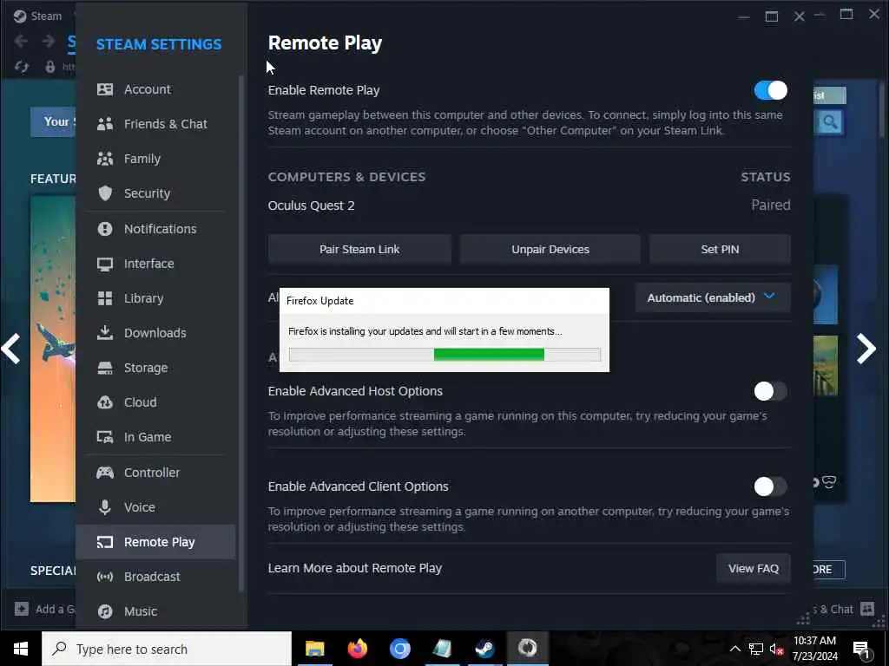Click the Controller gamepad icon
Screen dimensions: 889x666
click(x=105, y=473)
